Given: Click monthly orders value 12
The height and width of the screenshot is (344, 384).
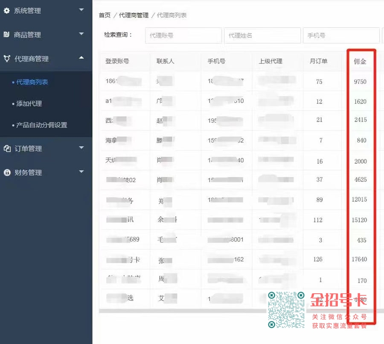Looking at the screenshot, I should point(319,101).
